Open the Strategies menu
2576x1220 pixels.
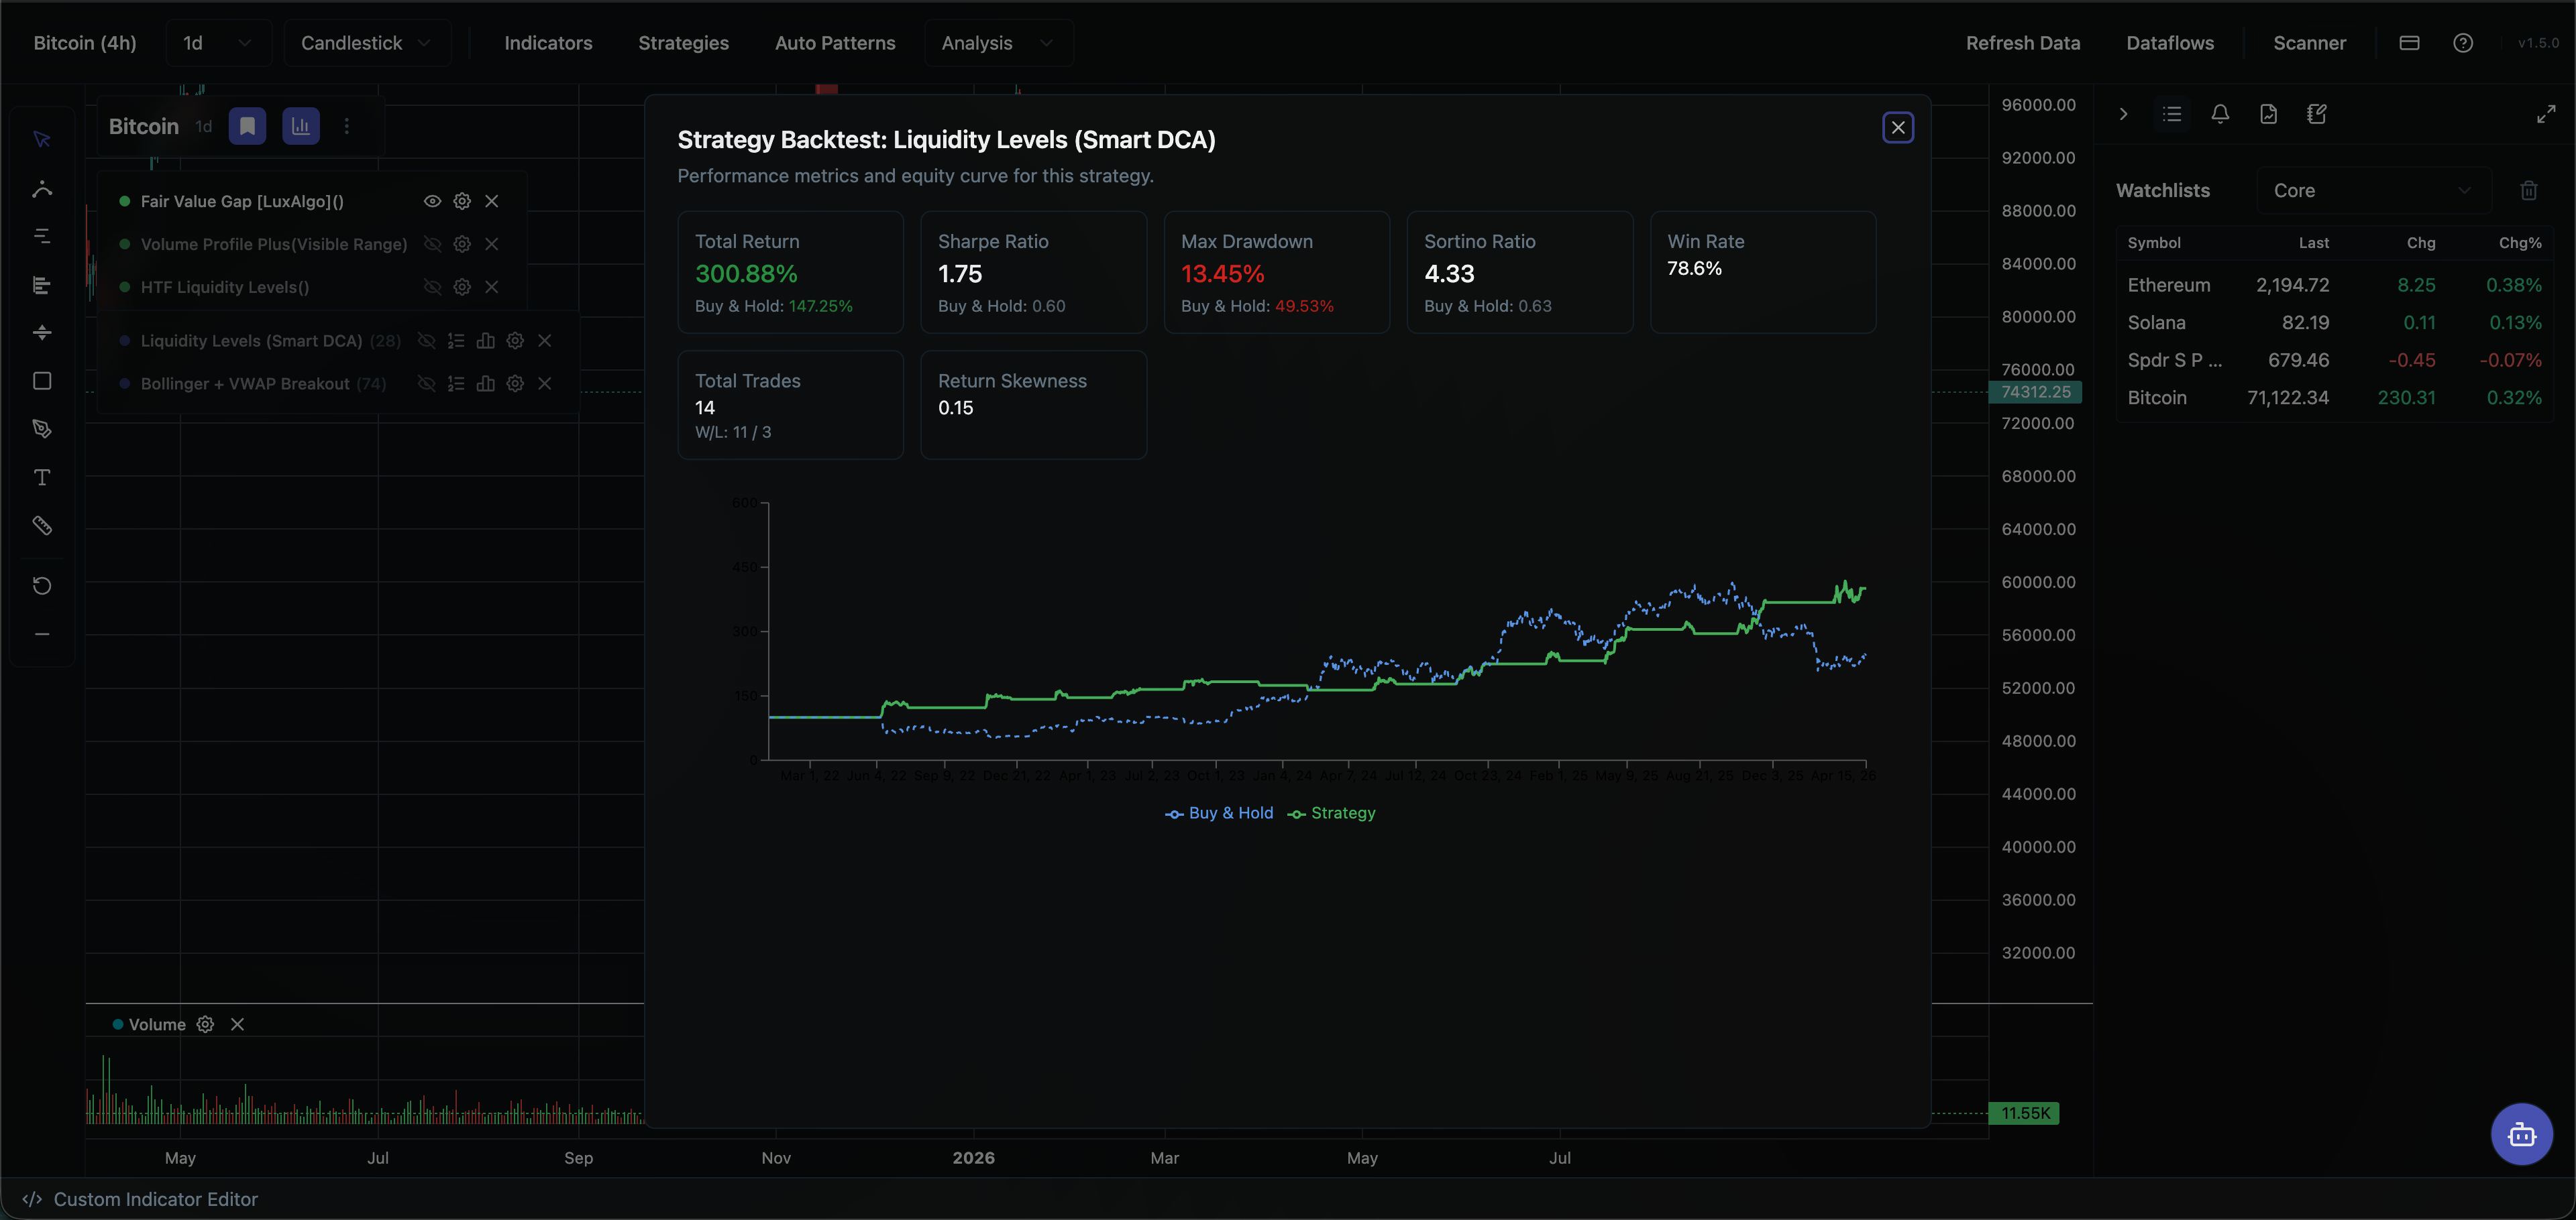[683, 43]
